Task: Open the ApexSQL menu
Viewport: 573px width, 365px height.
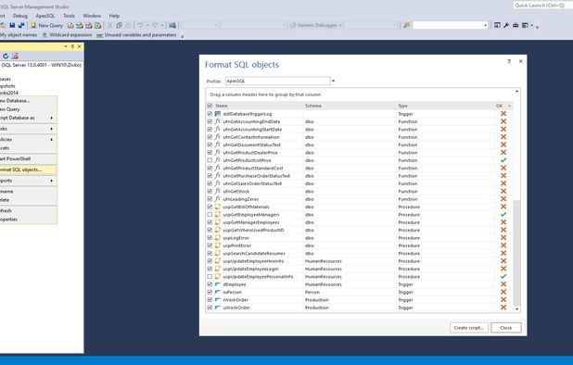Action: 45,16
